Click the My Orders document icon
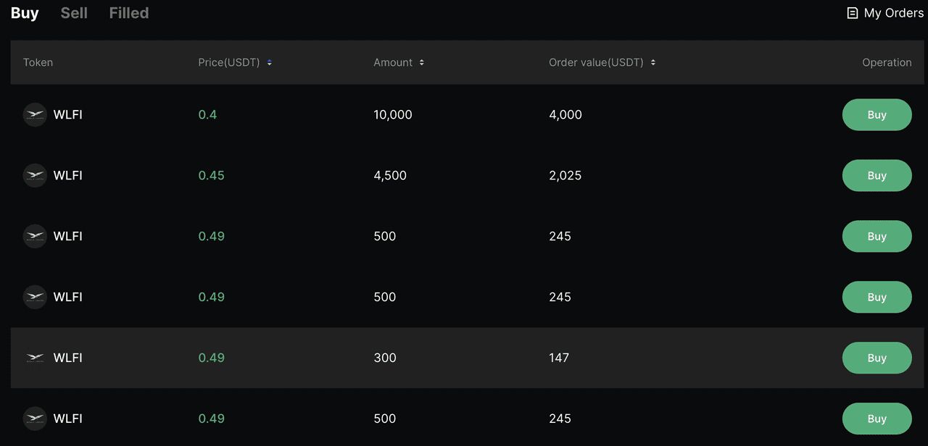This screenshot has height=446, width=928. click(853, 13)
